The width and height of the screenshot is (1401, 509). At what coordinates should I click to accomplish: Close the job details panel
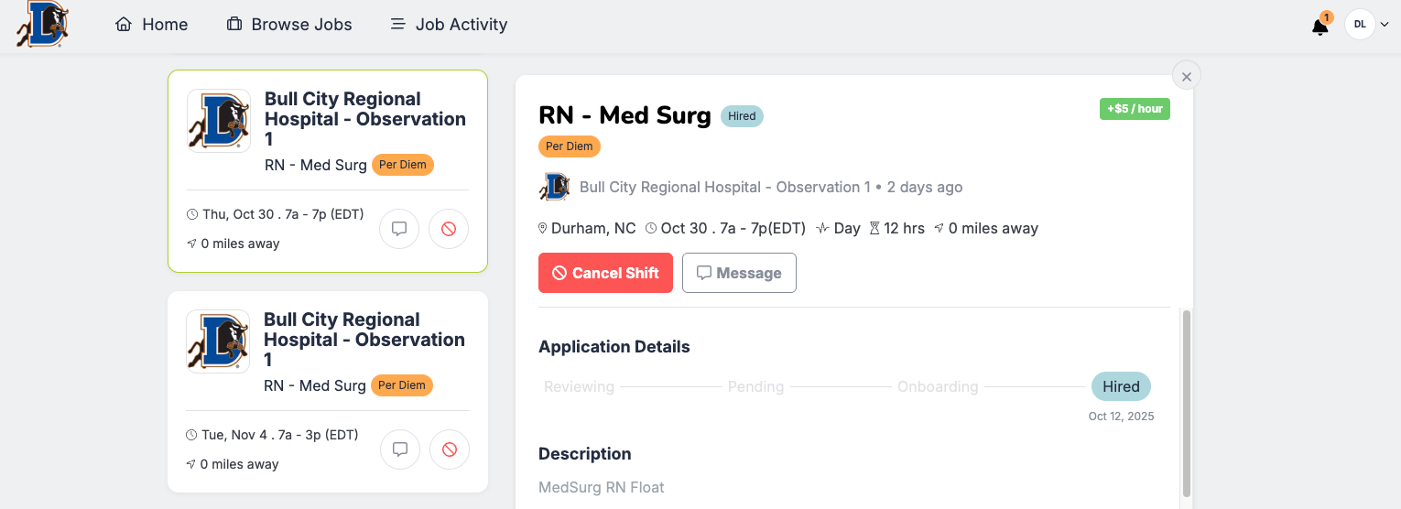click(1187, 77)
